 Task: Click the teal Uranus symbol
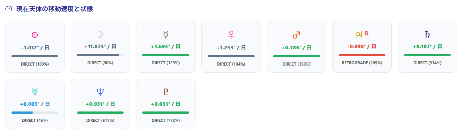pos(35,92)
